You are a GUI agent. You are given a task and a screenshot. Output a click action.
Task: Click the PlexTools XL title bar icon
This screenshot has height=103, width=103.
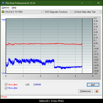[x=3, y=3]
